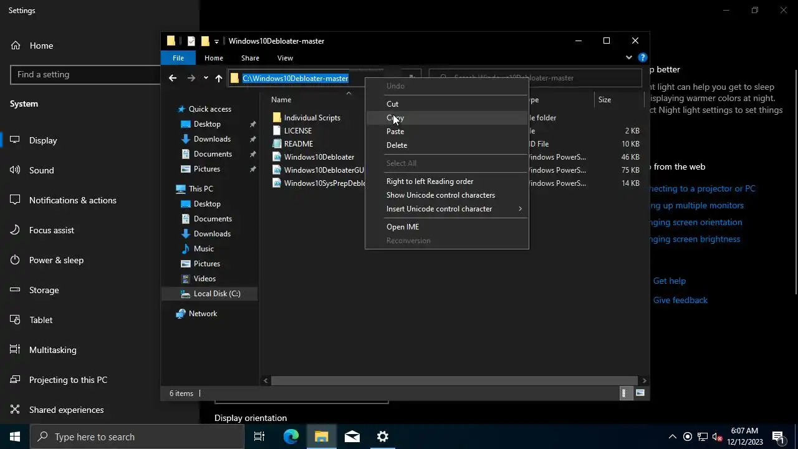Screen dimensions: 798x449
Task: Open the File tab
Action: pyautogui.click(x=178, y=58)
